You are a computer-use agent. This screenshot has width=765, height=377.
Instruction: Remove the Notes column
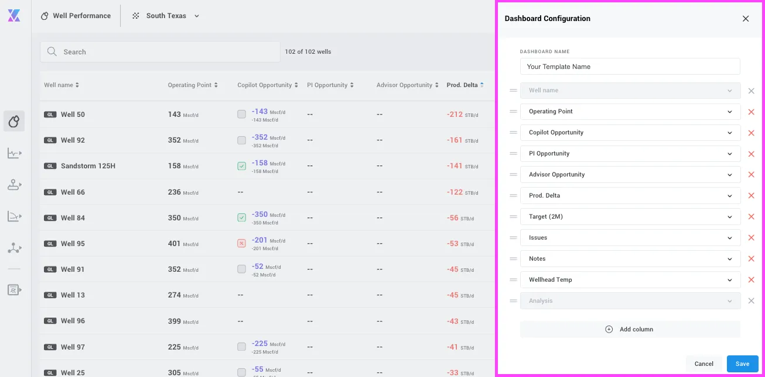[752, 259]
